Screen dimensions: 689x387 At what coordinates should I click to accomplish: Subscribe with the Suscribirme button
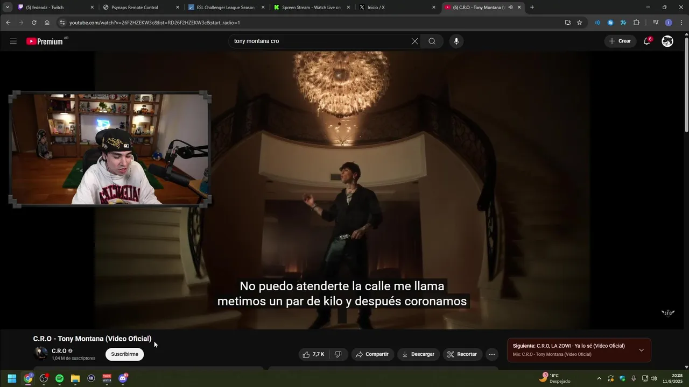click(x=124, y=354)
